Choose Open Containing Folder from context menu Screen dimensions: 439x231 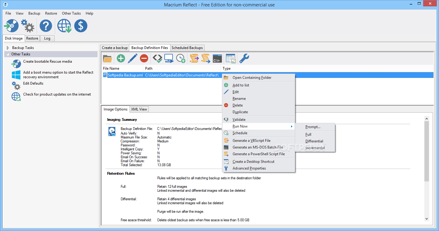[259, 78]
